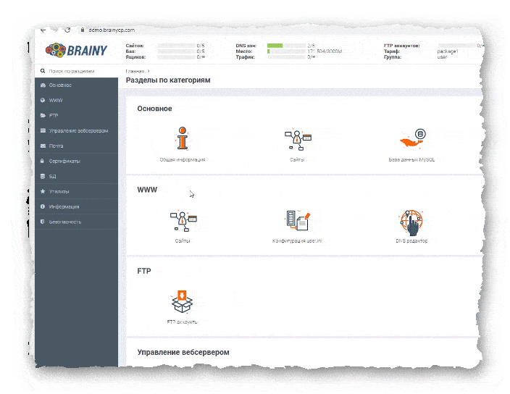
Task: Open Общая информация icon in Основное
Action: tap(183, 138)
